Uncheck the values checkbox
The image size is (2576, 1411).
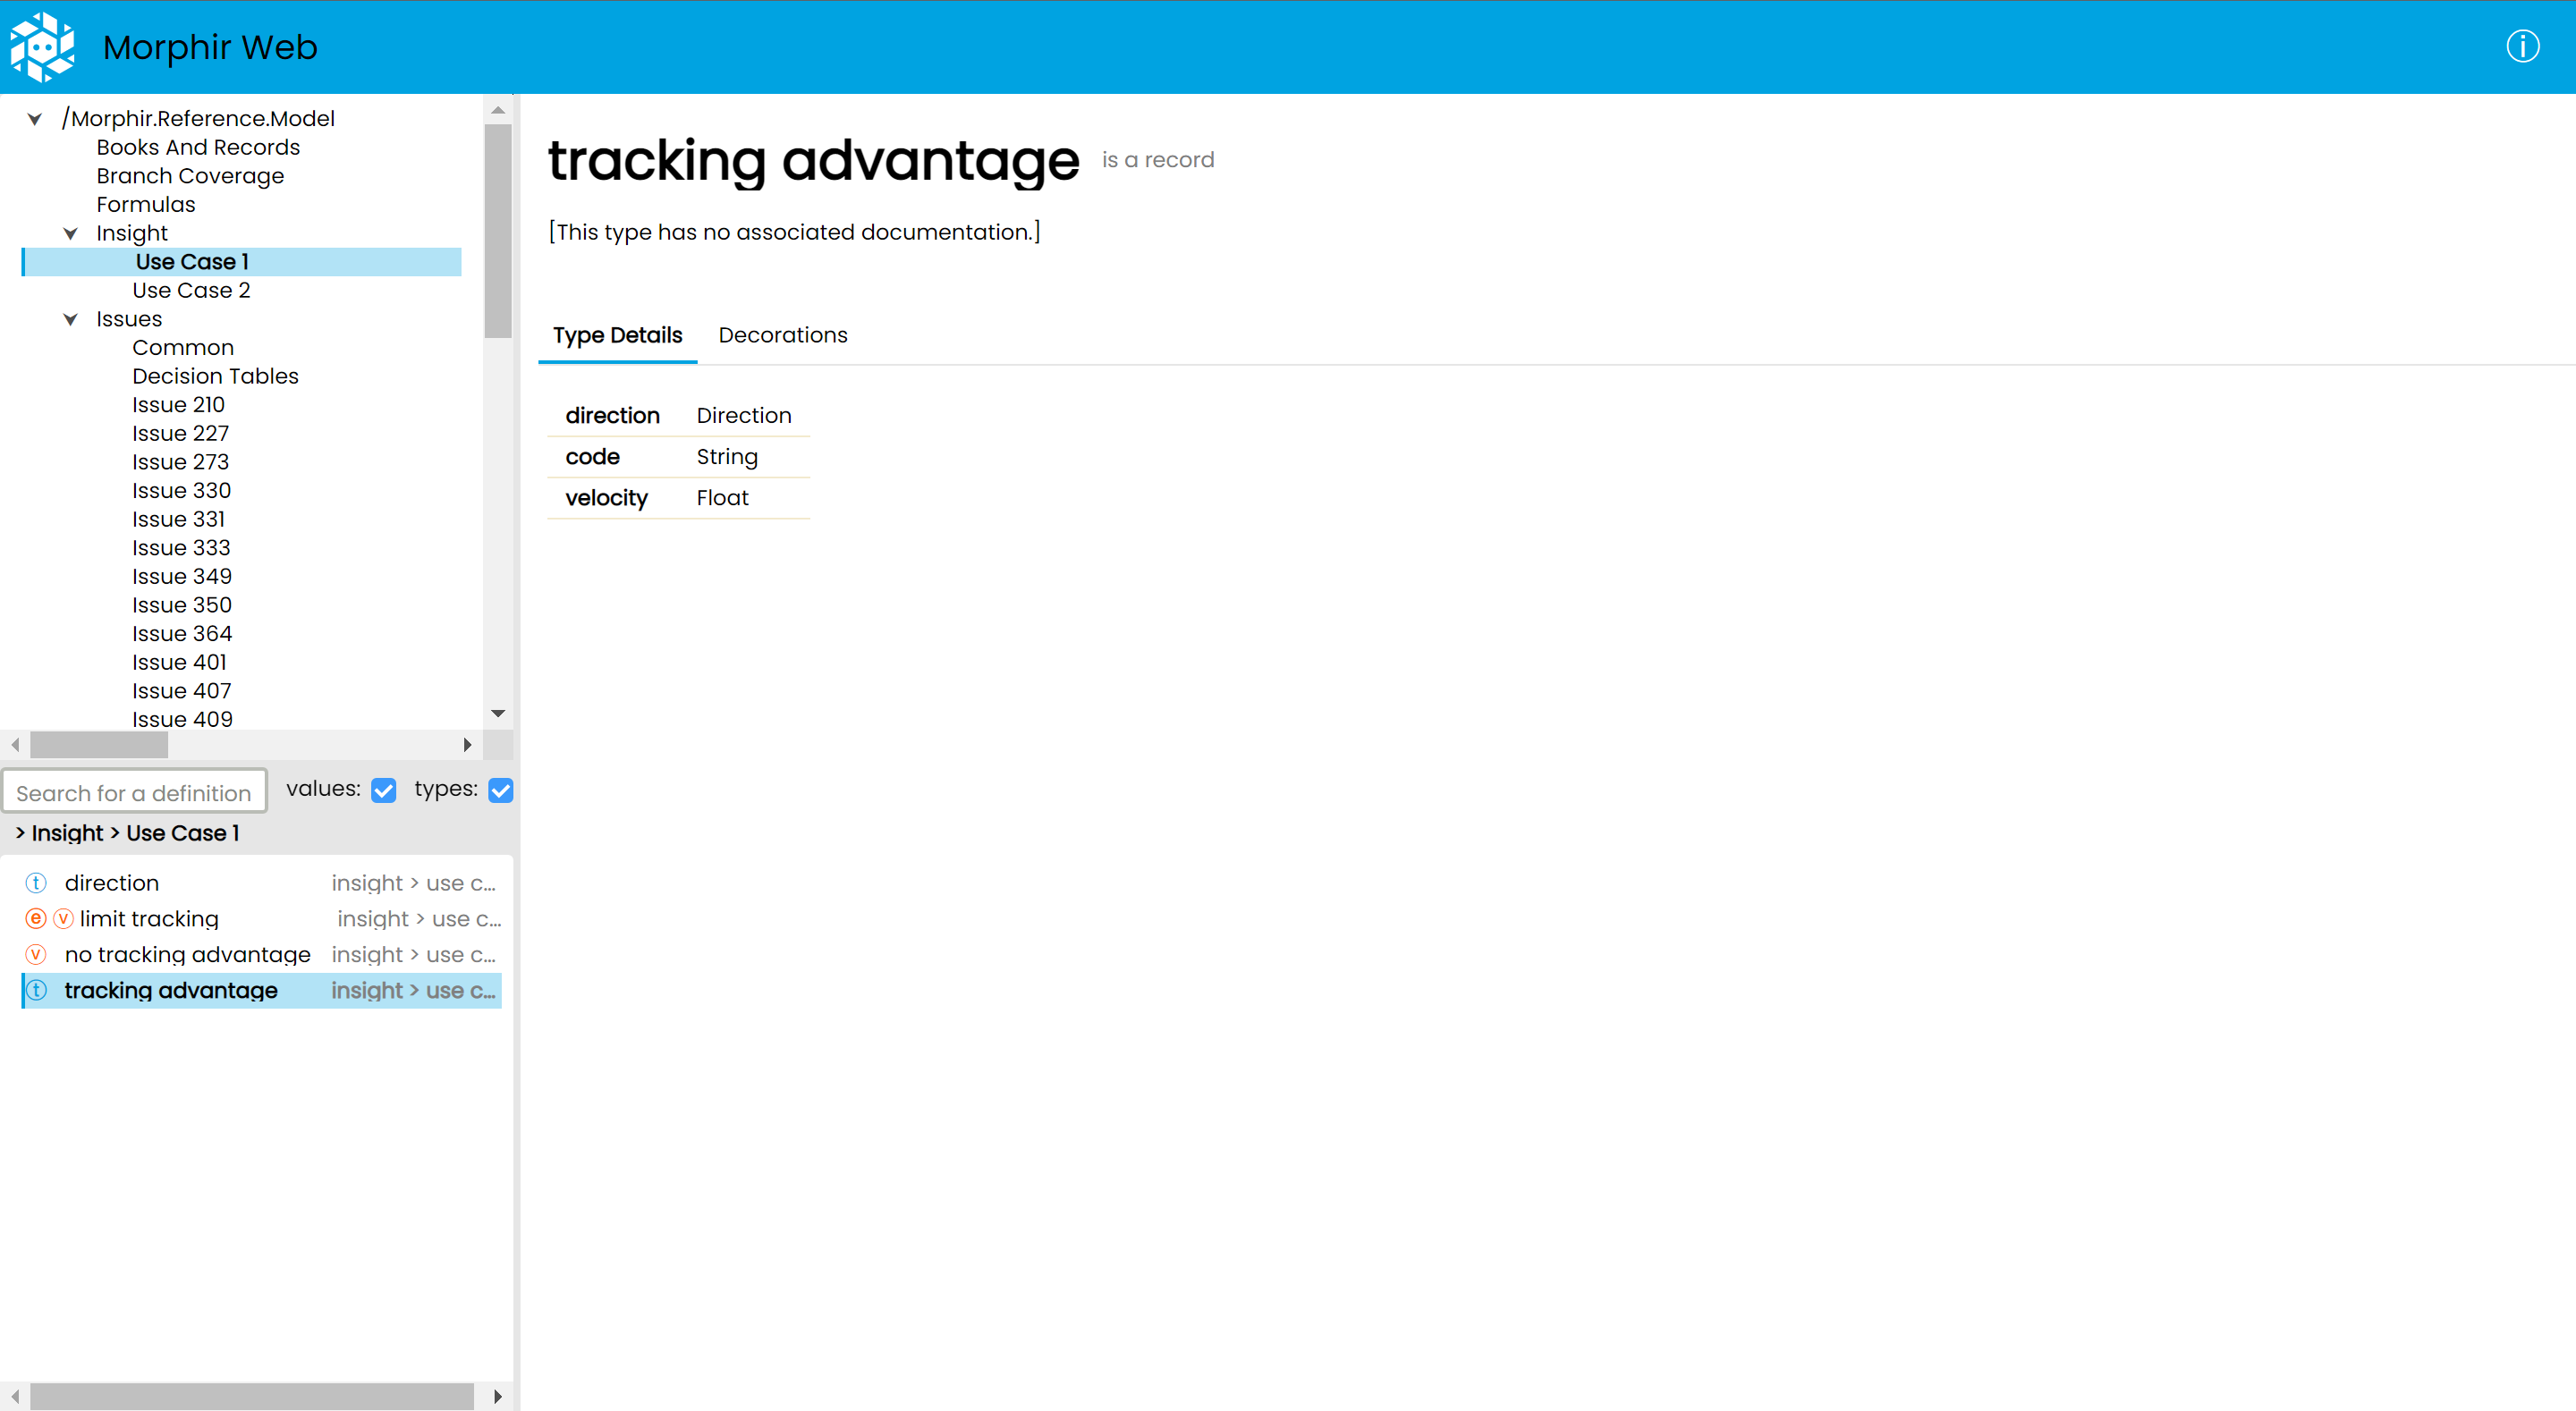pyautogui.click(x=384, y=790)
